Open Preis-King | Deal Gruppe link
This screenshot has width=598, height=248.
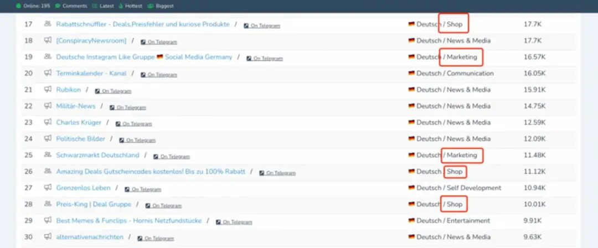coord(94,204)
